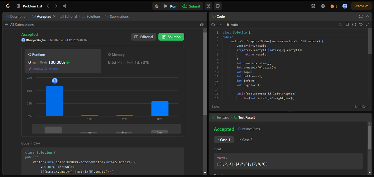Switch to the Description tab

[17, 16]
